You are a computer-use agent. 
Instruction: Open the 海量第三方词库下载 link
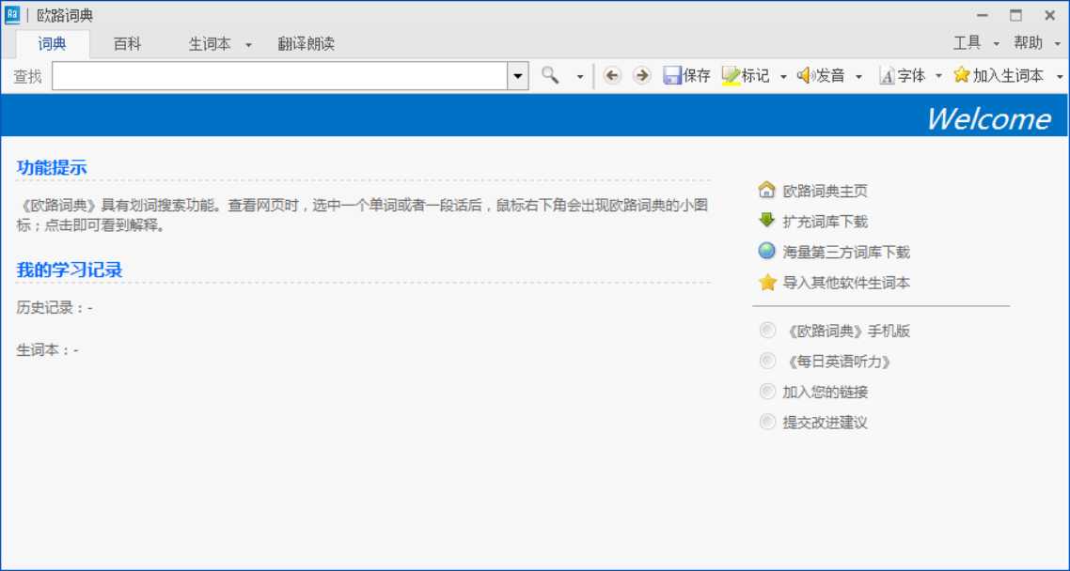(x=846, y=252)
